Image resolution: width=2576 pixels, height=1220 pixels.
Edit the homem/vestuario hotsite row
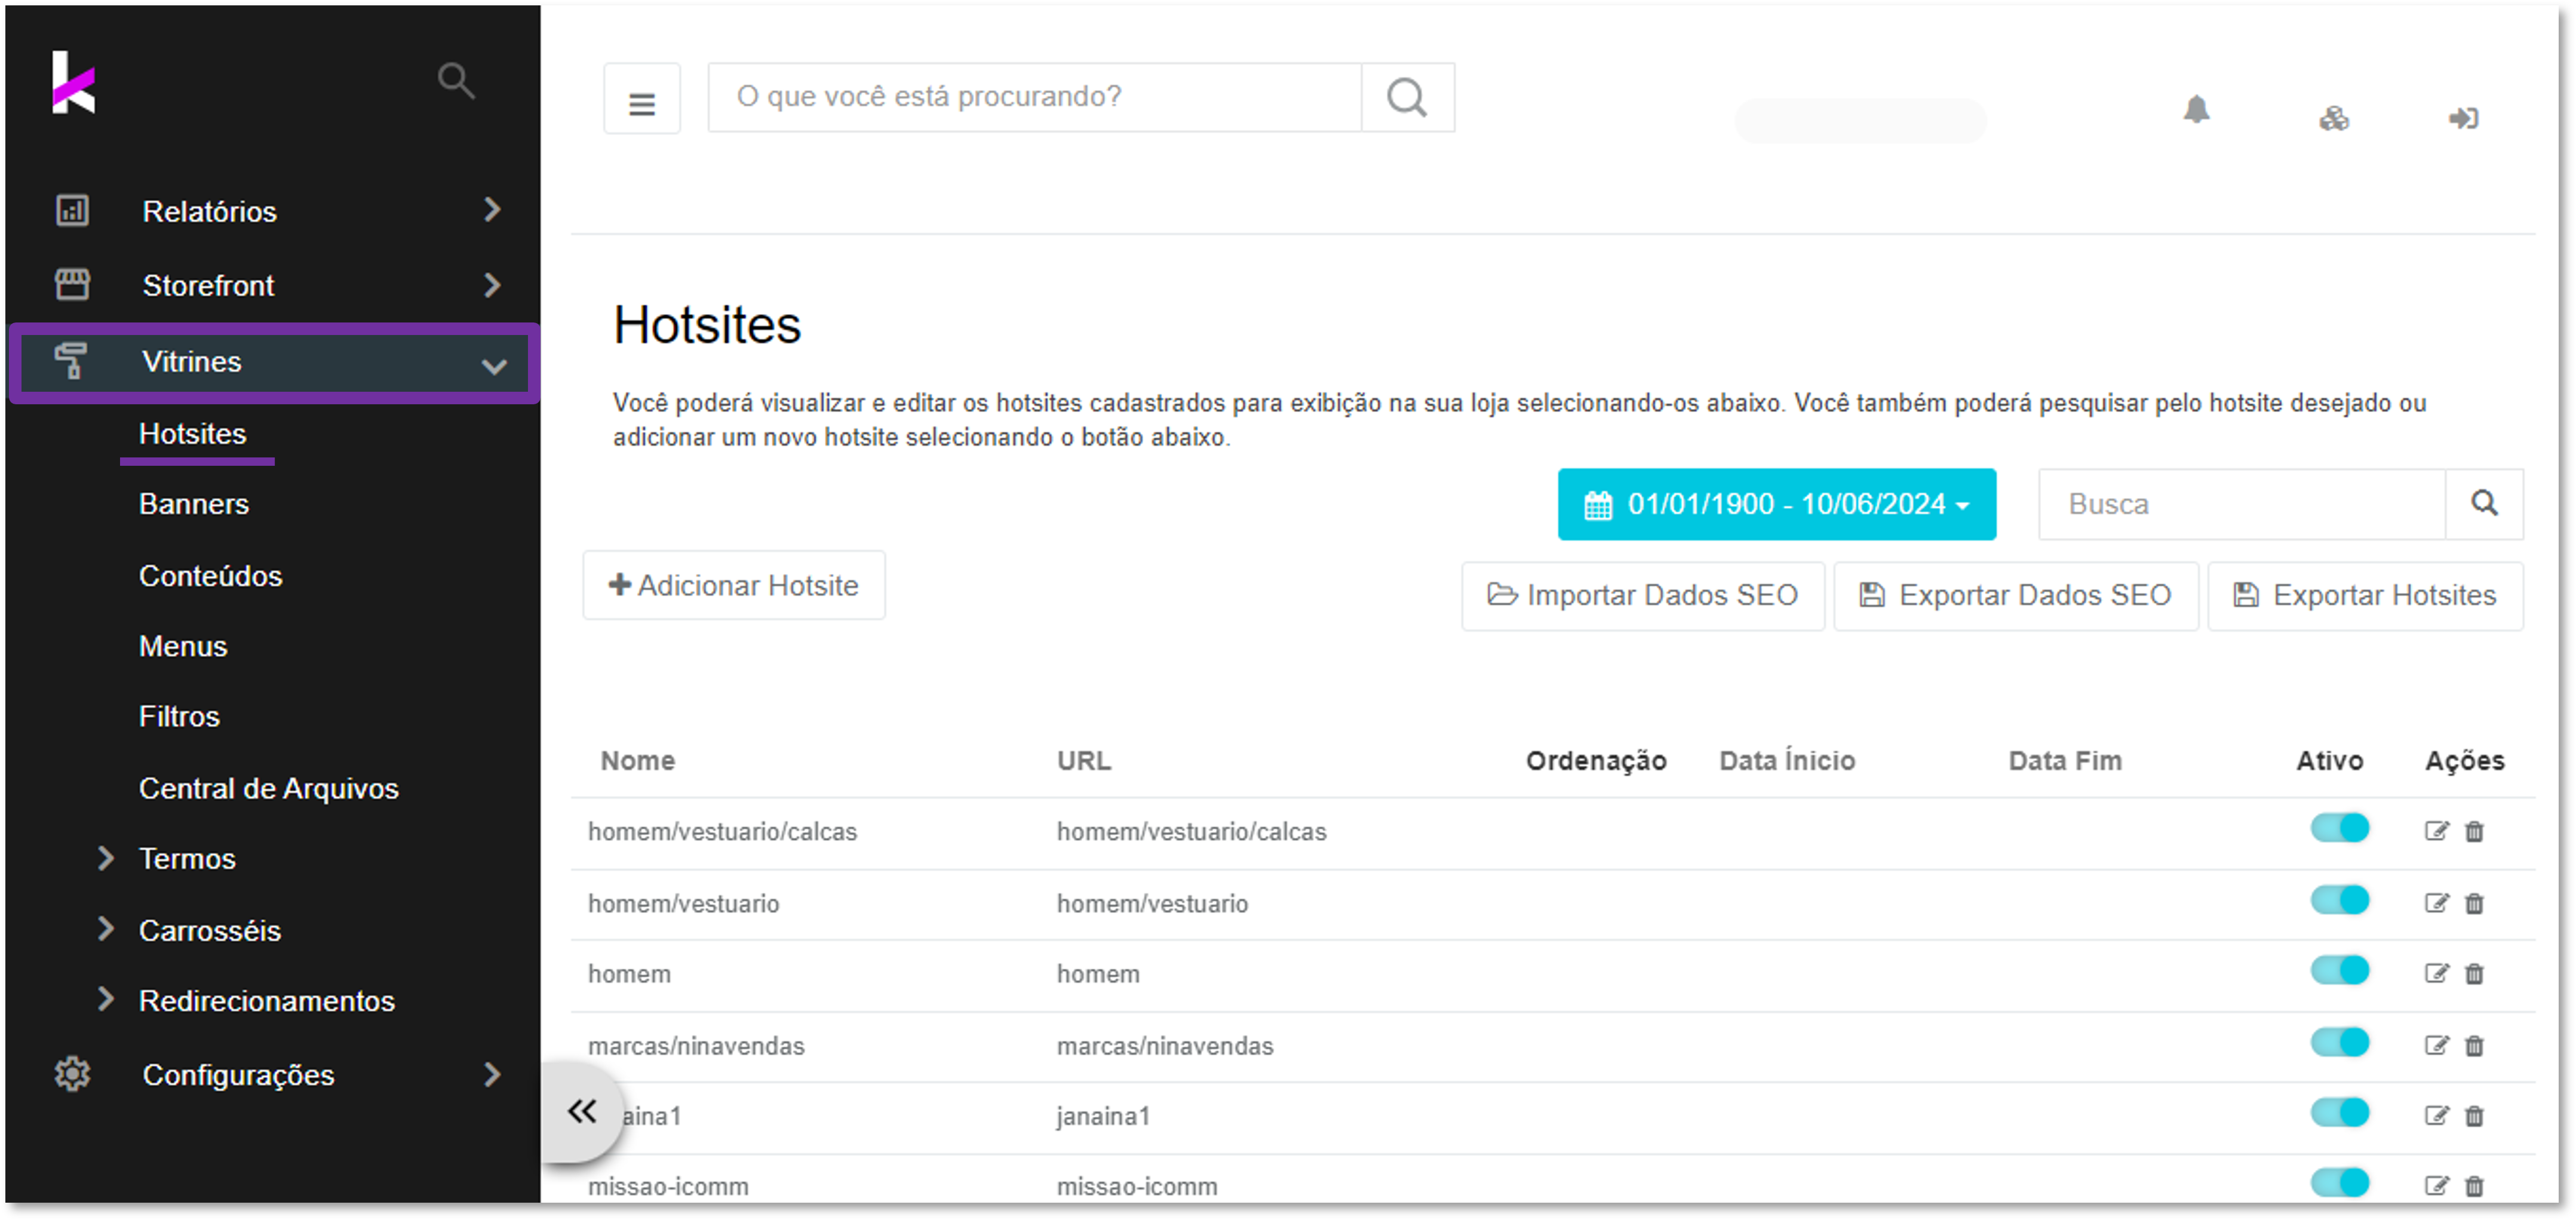click(2436, 904)
